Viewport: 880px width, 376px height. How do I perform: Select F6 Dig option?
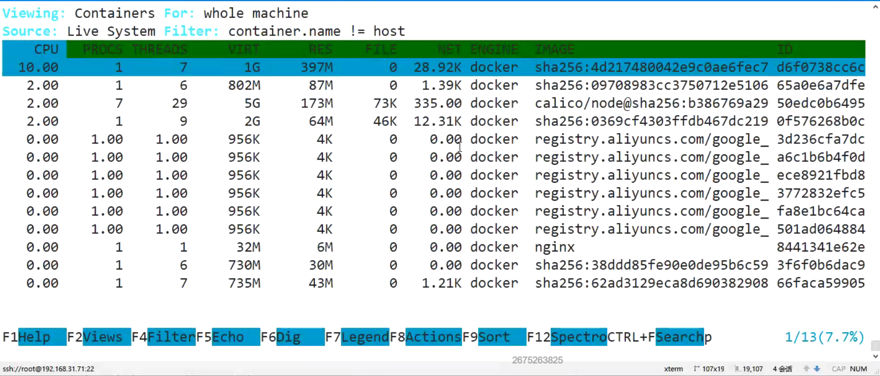(292, 337)
